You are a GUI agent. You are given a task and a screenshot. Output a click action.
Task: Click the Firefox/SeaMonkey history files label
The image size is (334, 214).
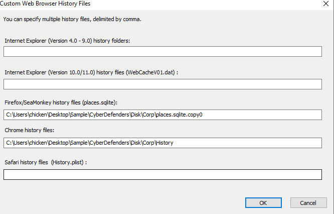61,102
